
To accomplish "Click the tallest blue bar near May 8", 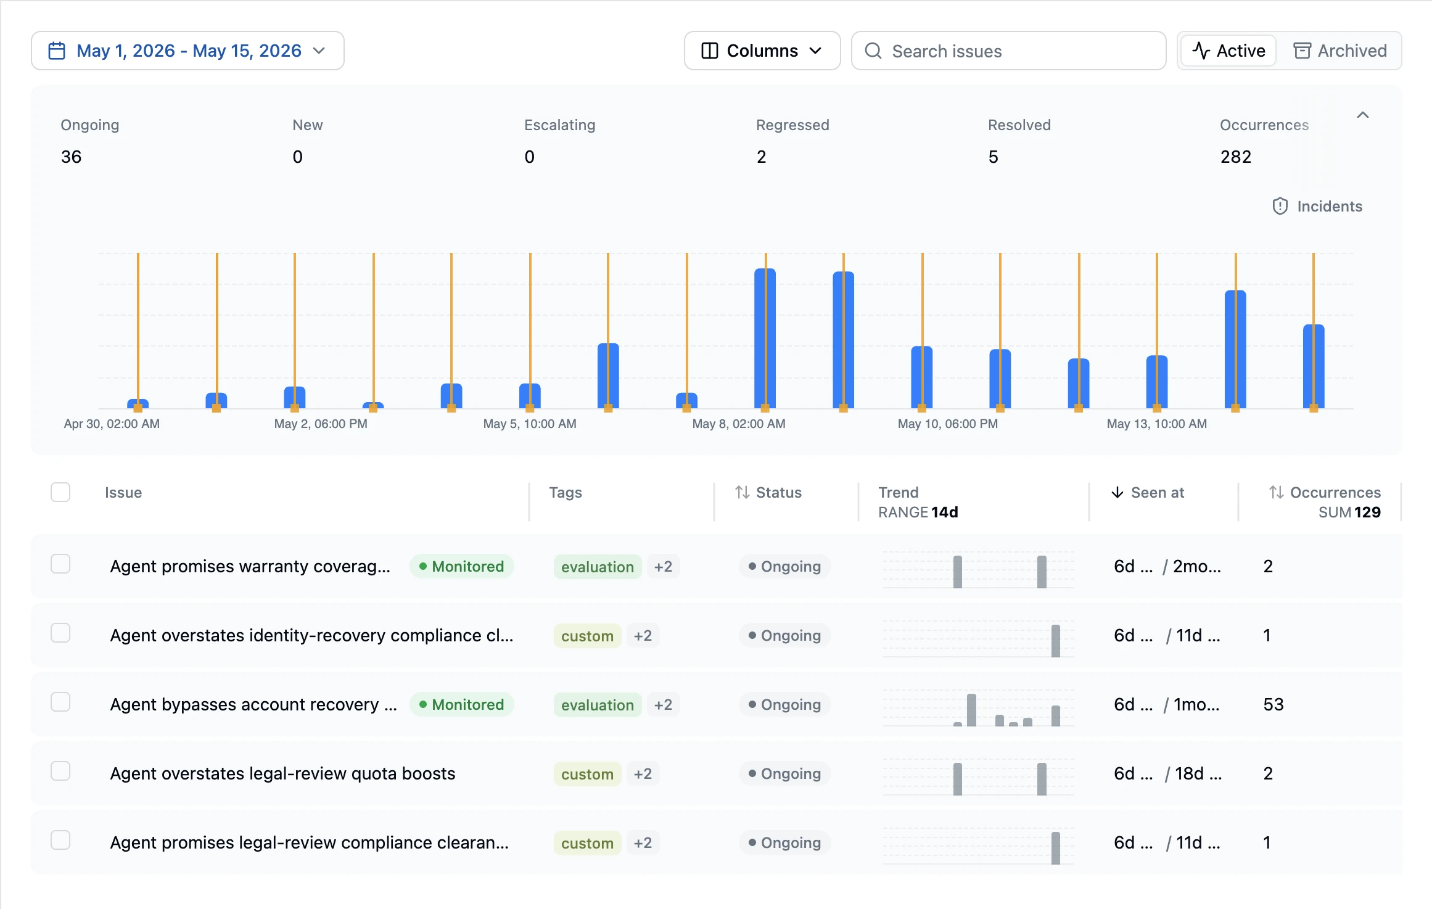I will click(765, 338).
